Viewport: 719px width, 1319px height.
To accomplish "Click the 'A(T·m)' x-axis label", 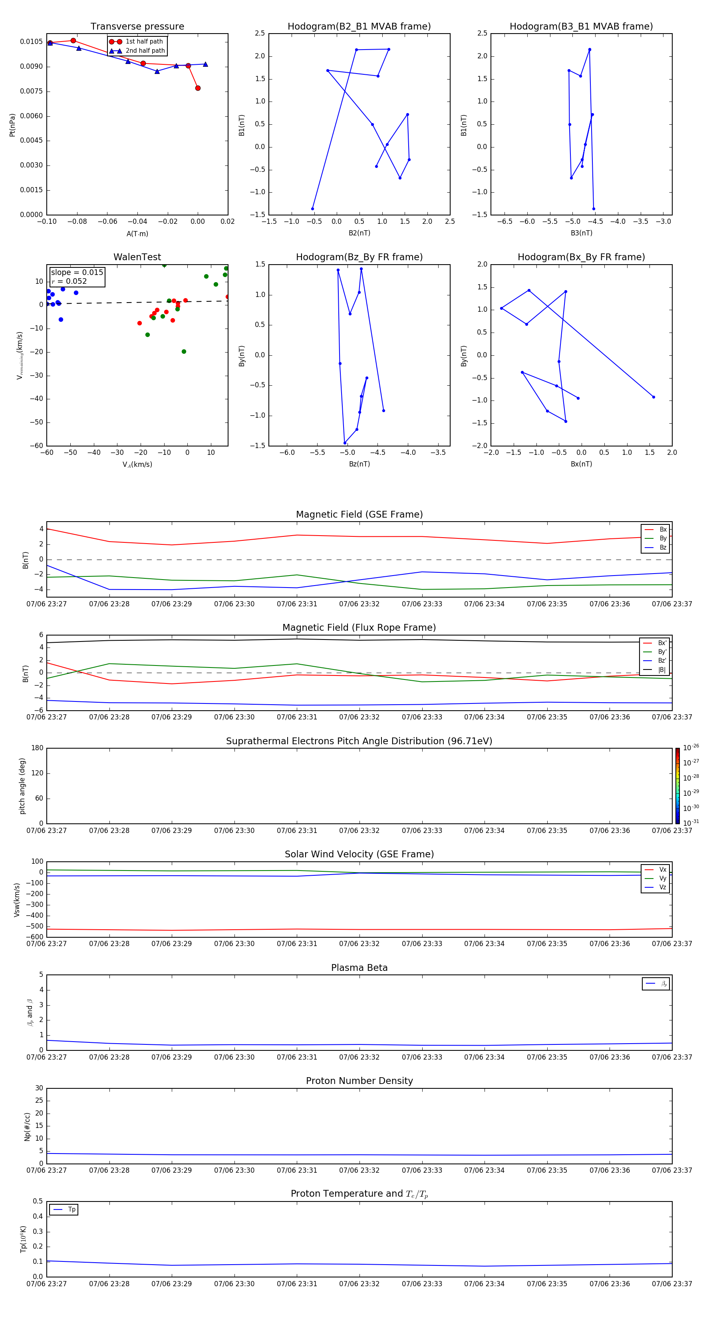I will (x=137, y=233).
